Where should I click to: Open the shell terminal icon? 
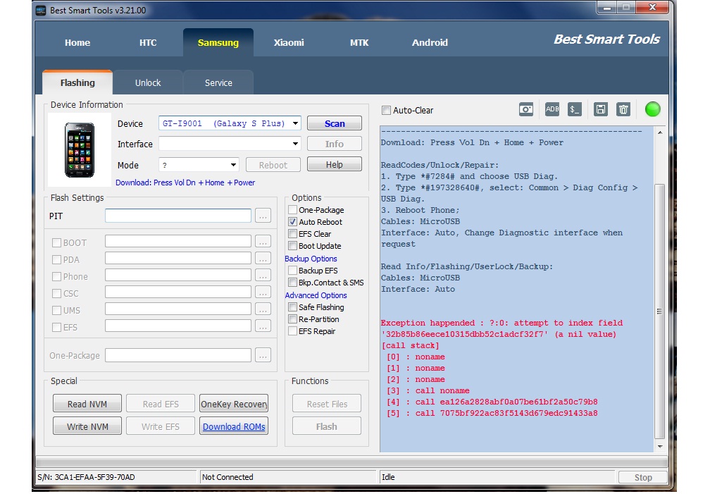[574, 109]
